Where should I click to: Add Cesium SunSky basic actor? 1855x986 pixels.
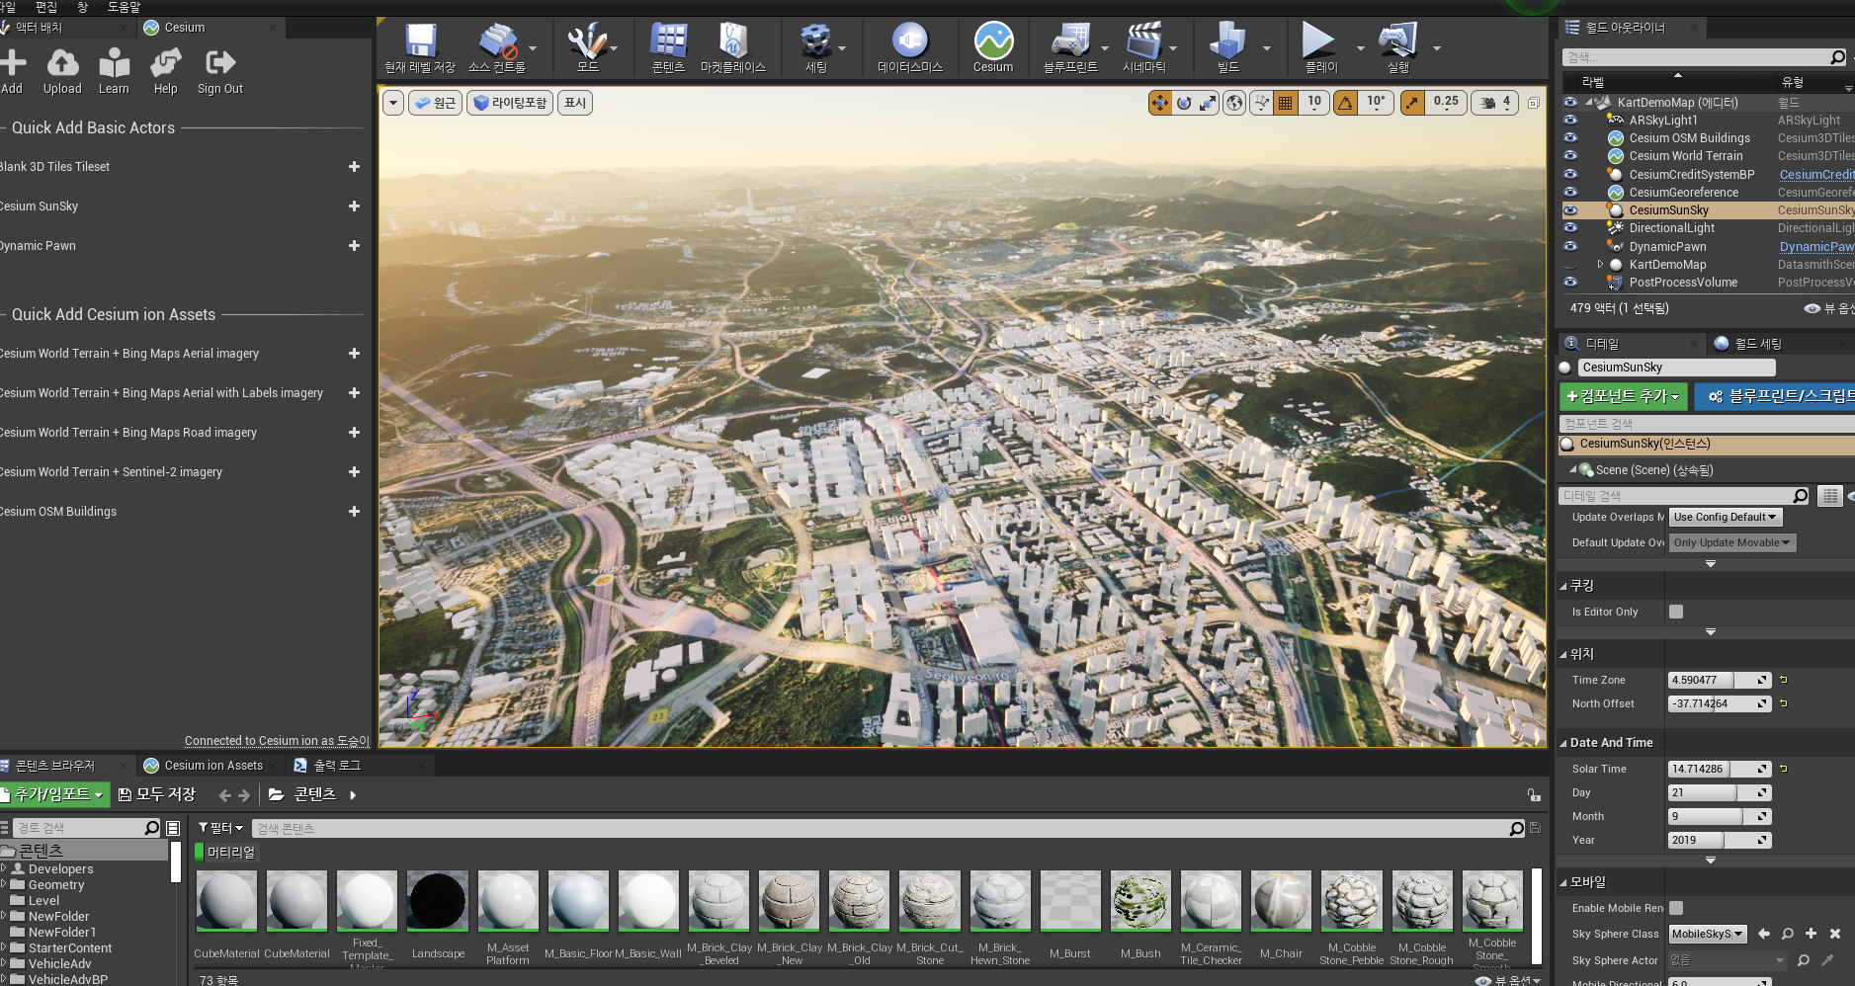click(x=354, y=206)
